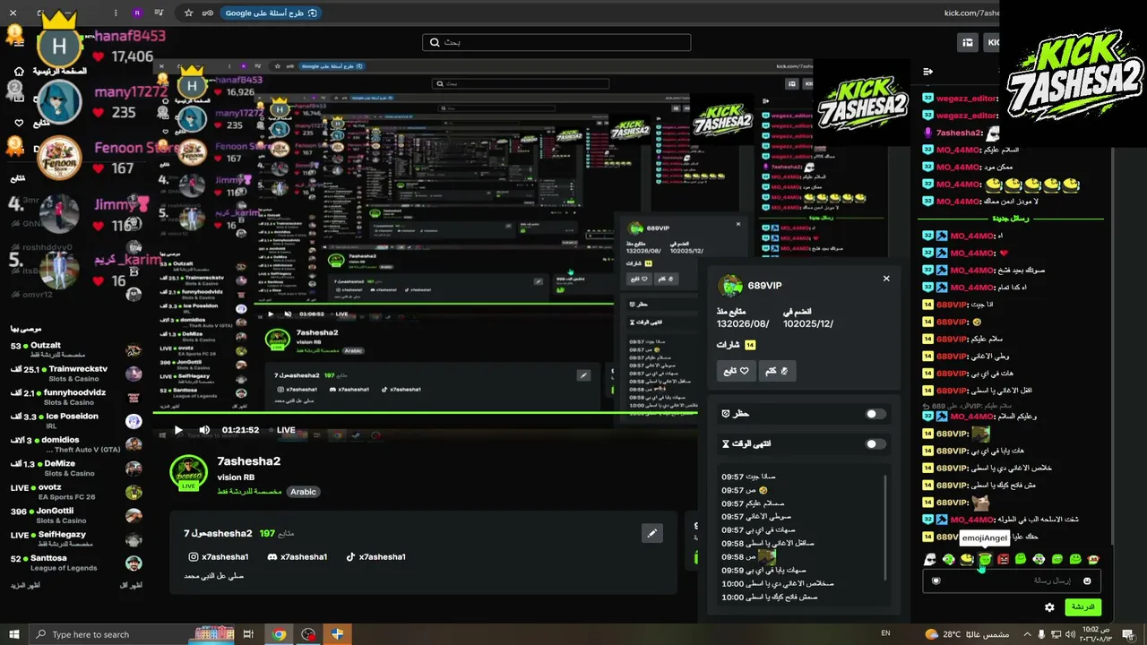The width and height of the screenshot is (1147, 645).
Task: Open the TikTok x7ashesha1 link
Action: pos(375,557)
